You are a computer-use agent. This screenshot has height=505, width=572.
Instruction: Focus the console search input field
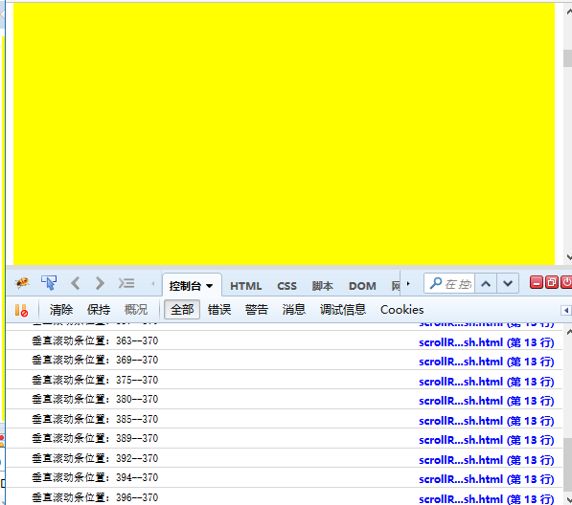coord(449,283)
